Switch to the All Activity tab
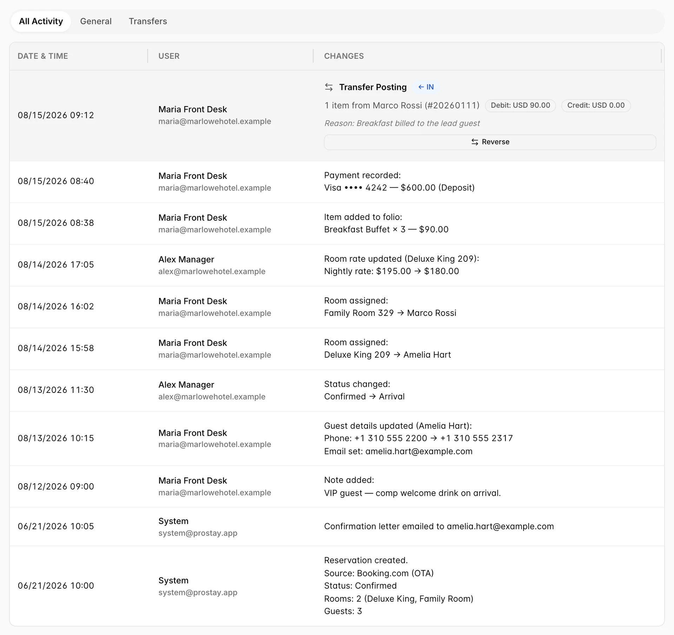The width and height of the screenshot is (674, 635). 41,21
